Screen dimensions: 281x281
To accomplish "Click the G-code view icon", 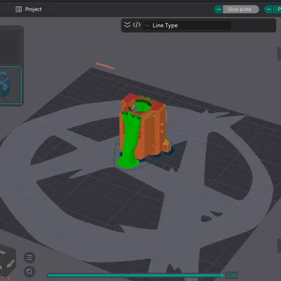I will (x=137, y=25).
